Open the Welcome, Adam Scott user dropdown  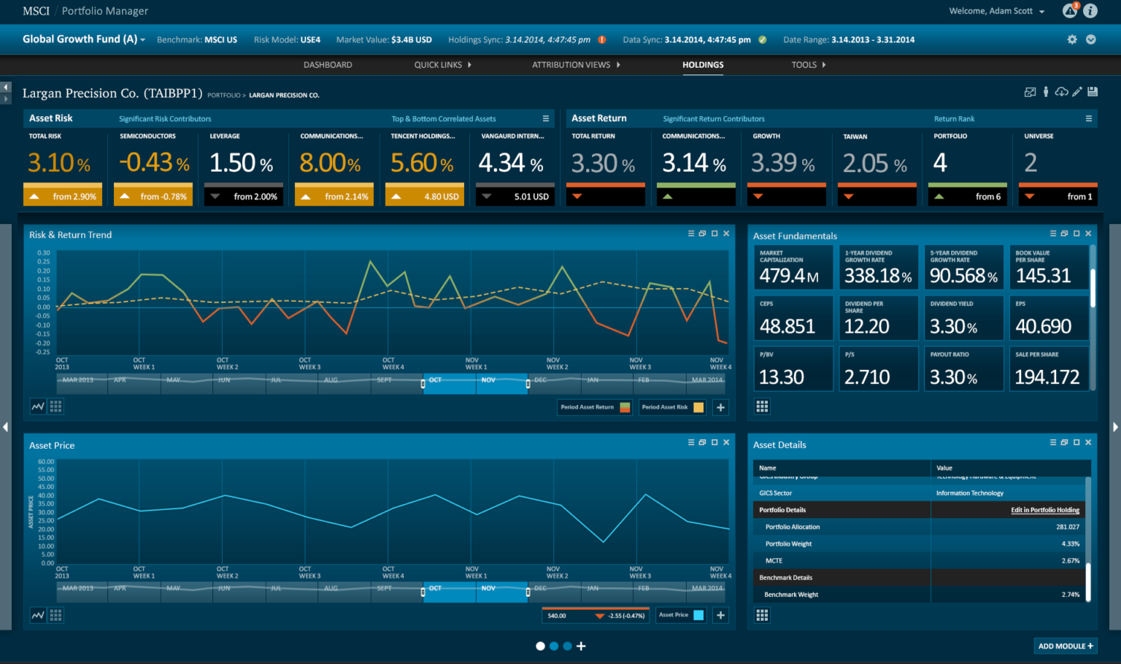click(x=997, y=11)
